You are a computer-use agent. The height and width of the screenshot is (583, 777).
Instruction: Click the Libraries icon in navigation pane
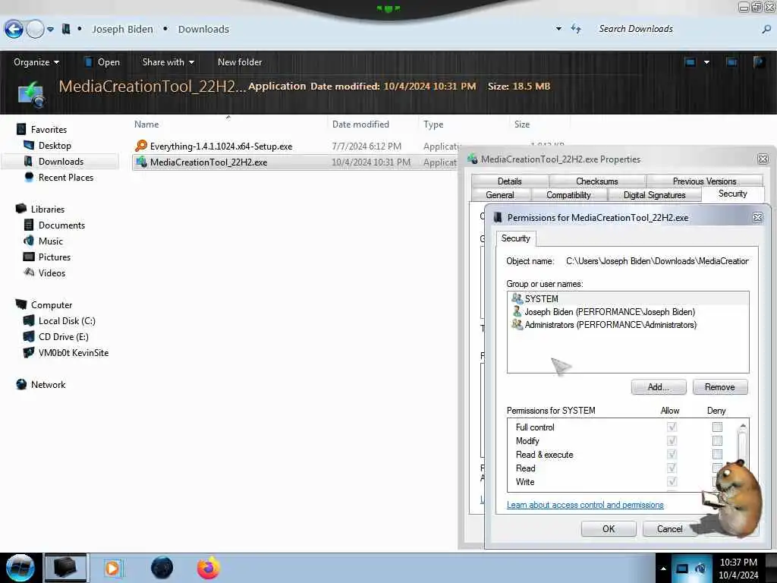20,209
